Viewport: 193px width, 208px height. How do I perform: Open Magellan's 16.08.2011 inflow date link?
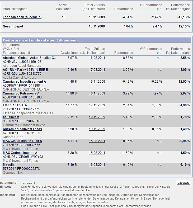(x=97, y=165)
